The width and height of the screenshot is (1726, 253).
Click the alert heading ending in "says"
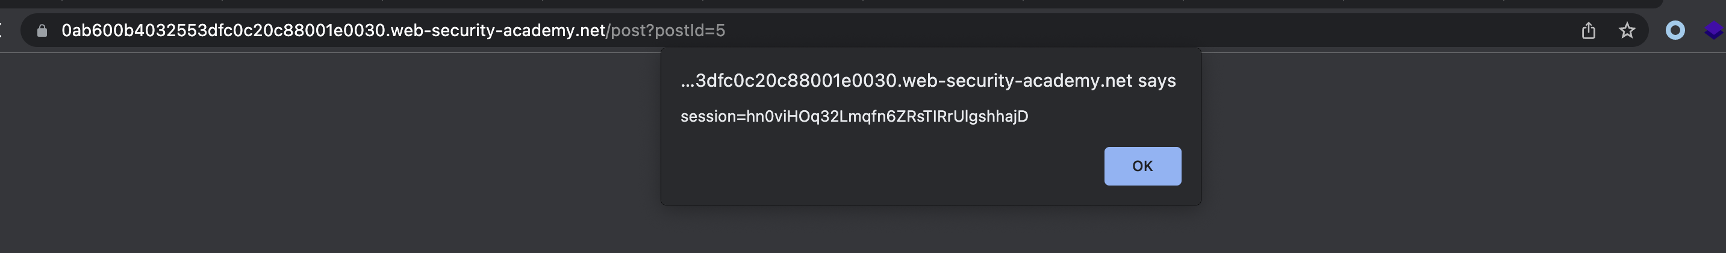tap(927, 81)
